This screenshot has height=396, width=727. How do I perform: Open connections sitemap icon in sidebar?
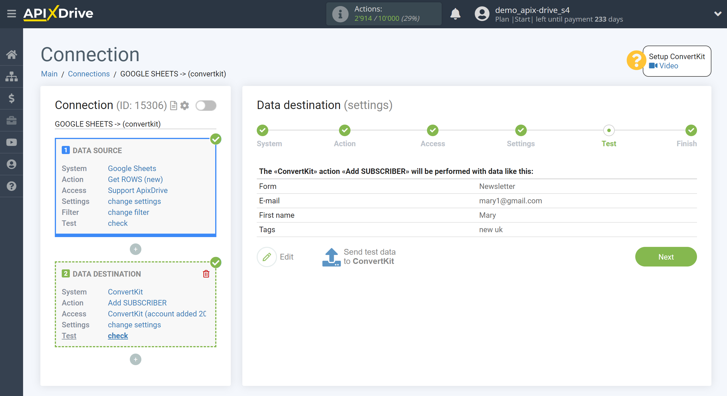coord(12,76)
